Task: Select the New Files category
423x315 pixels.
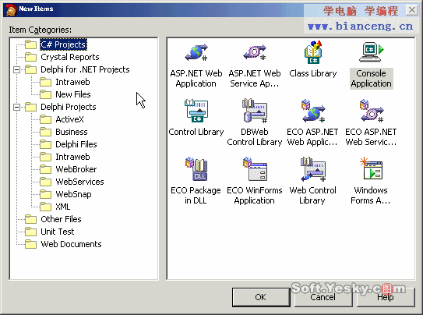Action: tap(73, 94)
